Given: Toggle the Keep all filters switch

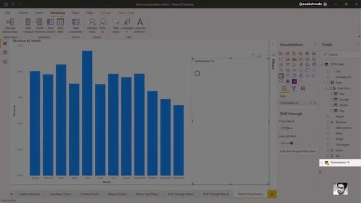Looking at the screenshot, I should [289, 143].
